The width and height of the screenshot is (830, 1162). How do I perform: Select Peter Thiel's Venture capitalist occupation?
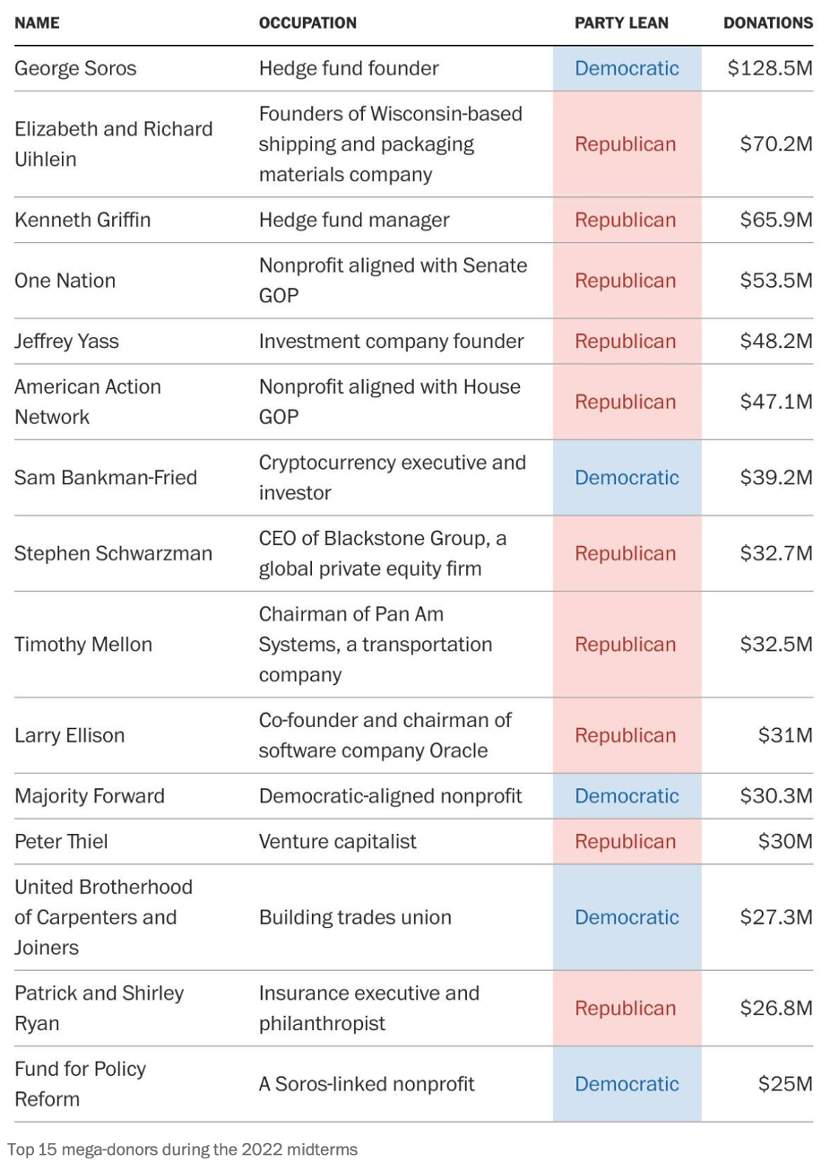pyautogui.click(x=338, y=841)
